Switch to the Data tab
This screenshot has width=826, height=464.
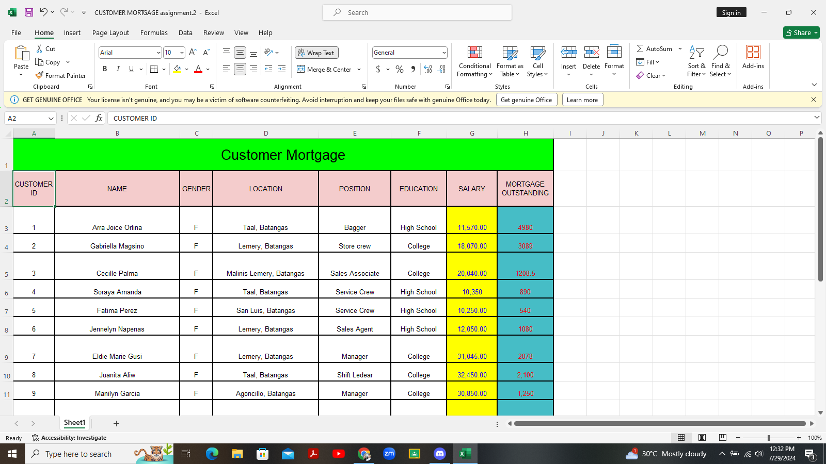(185, 32)
